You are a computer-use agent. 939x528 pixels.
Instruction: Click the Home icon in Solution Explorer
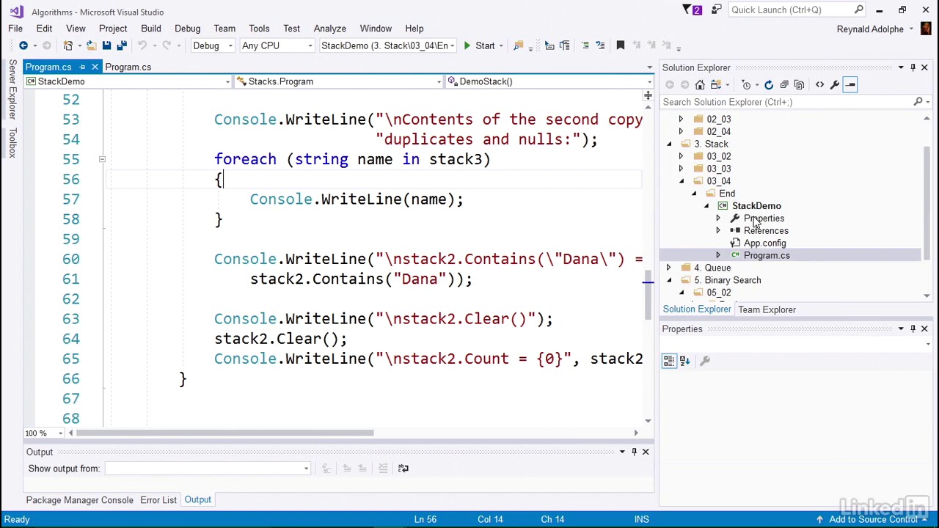click(x=700, y=84)
